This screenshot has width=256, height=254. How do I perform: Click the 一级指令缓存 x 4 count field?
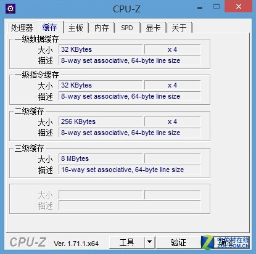pyautogui.click(x=172, y=85)
